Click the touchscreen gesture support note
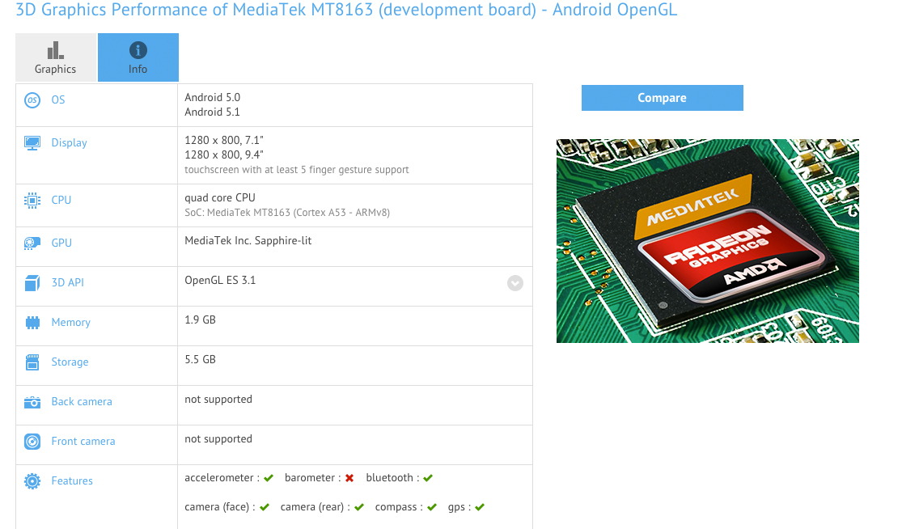 coord(297,170)
